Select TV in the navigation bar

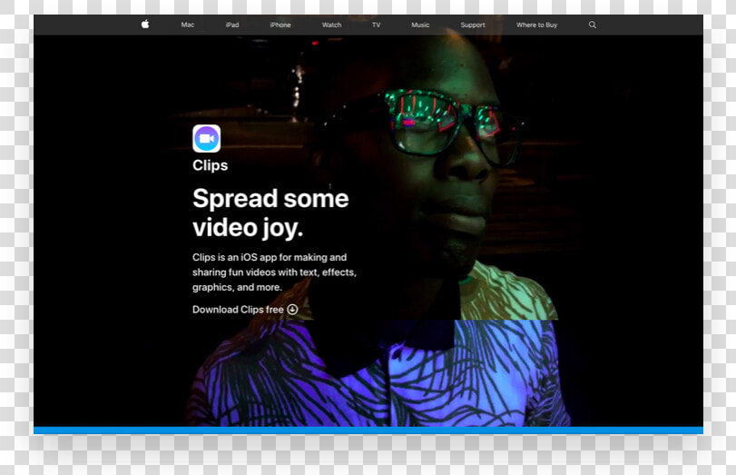coord(377,25)
